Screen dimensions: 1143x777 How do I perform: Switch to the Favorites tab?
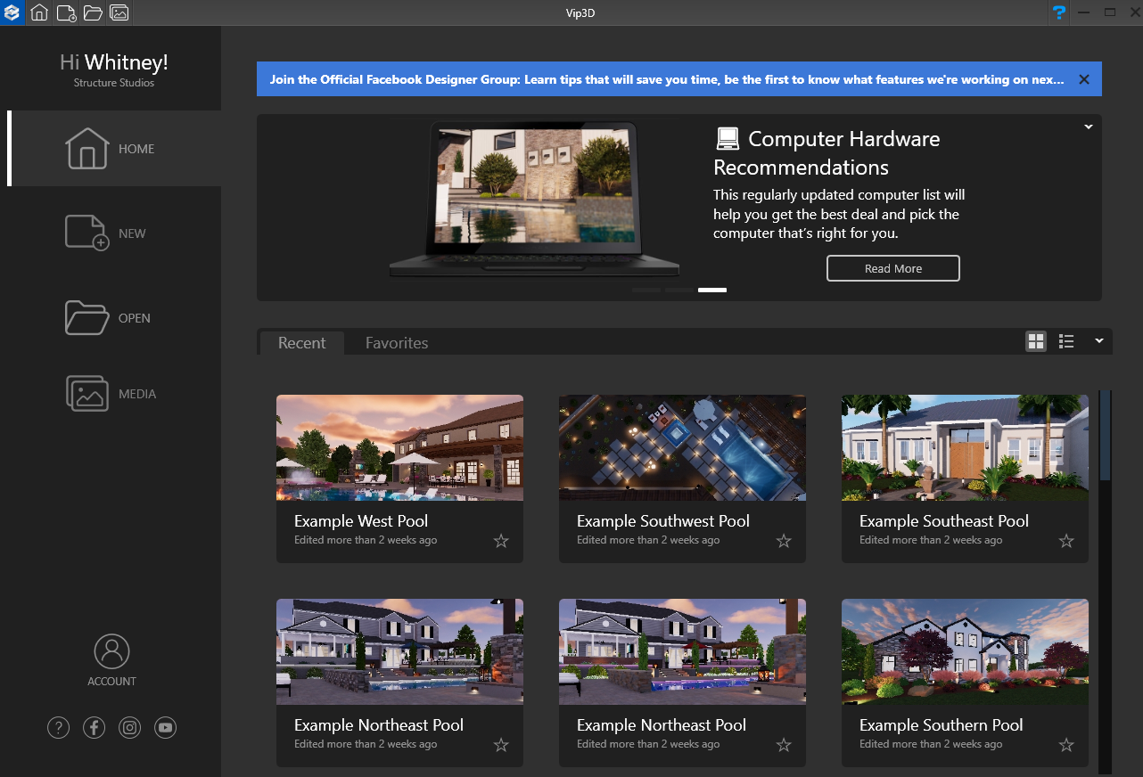pos(397,343)
